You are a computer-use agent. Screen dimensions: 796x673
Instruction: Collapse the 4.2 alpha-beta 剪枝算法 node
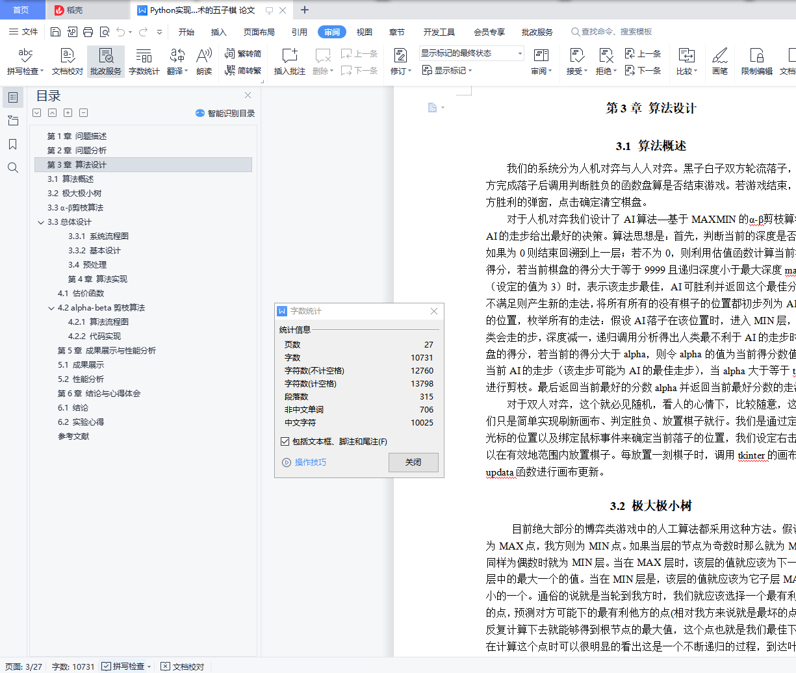[51, 308]
